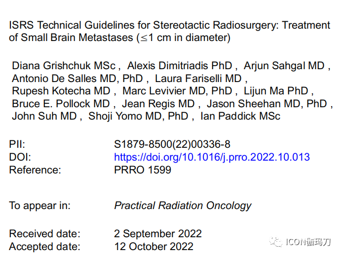
Task: Click the ISRS Technical Guidelines title
Action: pos(169,31)
